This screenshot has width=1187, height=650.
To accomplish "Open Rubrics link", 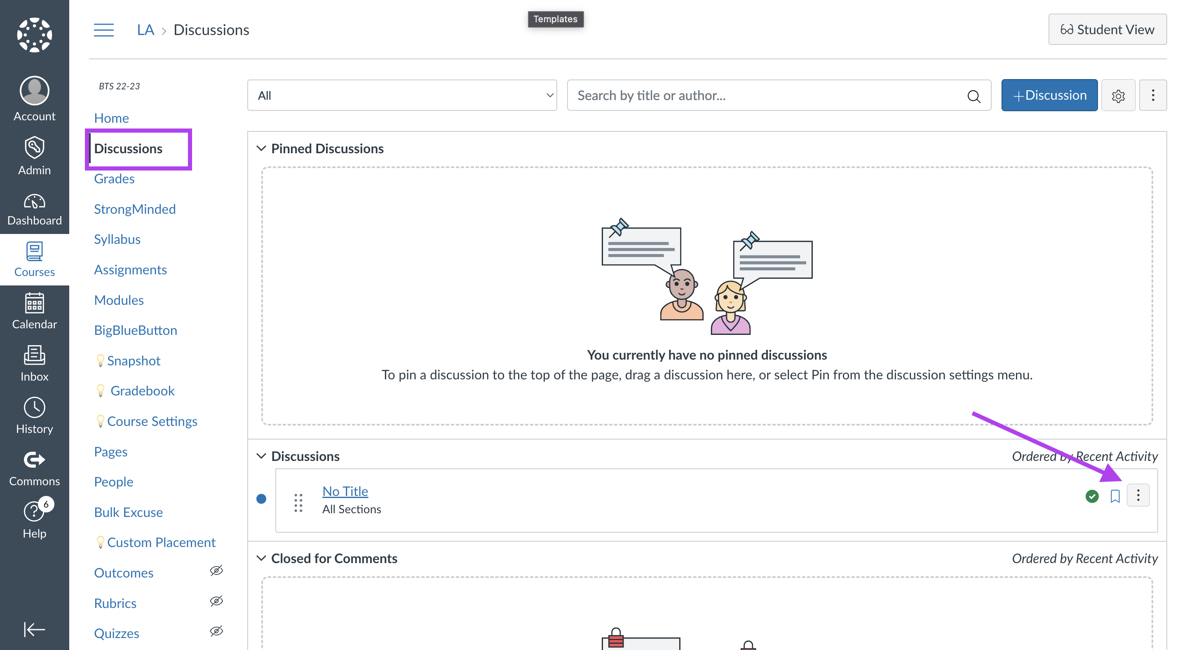I will [115, 603].
